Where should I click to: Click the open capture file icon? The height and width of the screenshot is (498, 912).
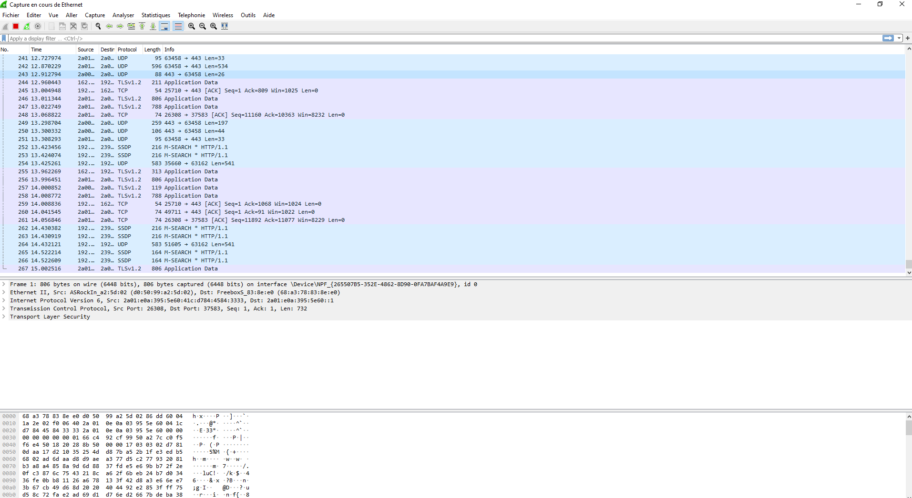click(x=51, y=26)
